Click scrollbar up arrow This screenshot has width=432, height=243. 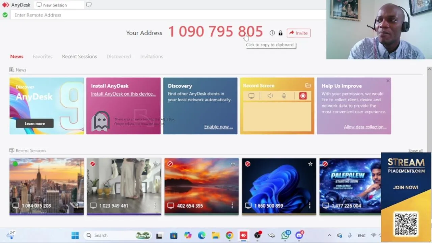click(x=429, y=70)
